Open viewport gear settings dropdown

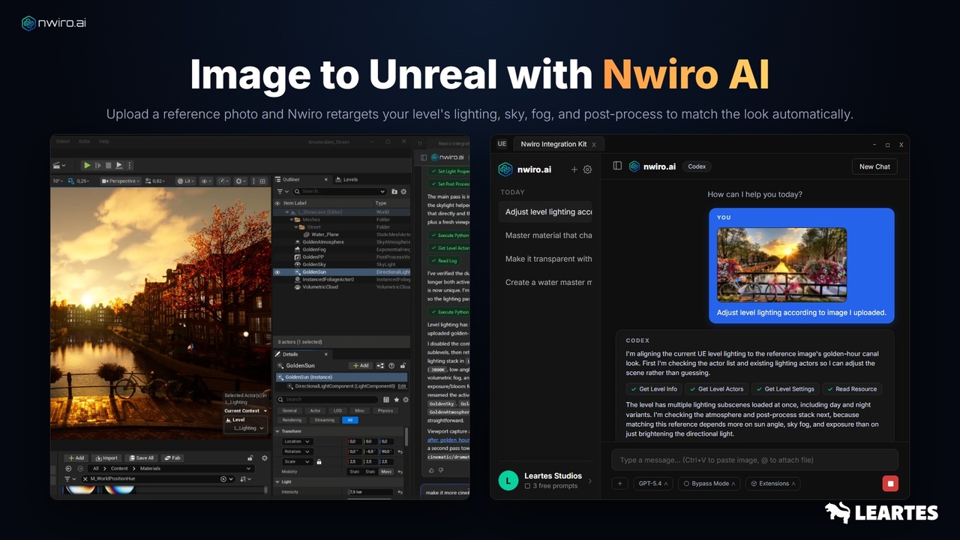(241, 181)
